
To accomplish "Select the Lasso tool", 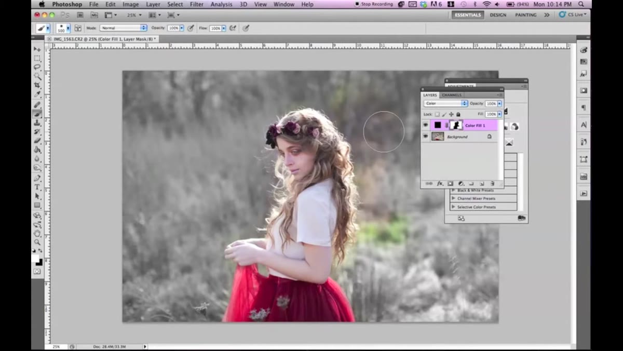I will (37, 67).
